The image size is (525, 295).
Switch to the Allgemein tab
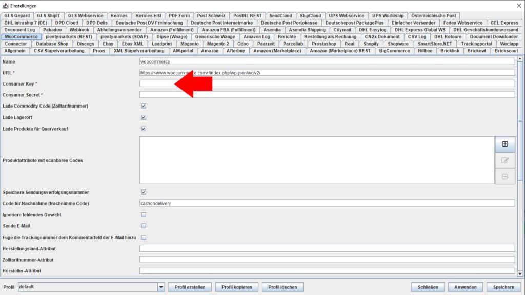click(15, 51)
